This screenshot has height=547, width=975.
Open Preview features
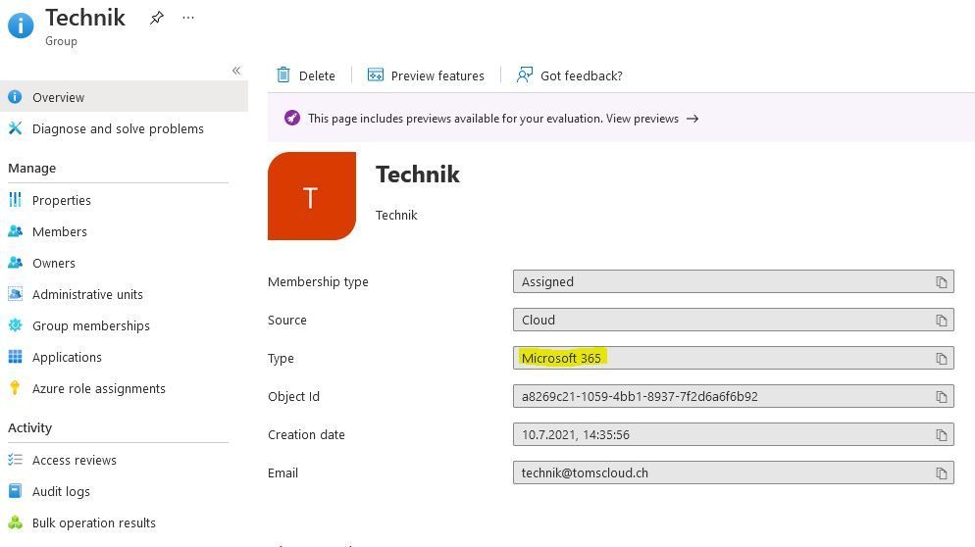click(426, 75)
